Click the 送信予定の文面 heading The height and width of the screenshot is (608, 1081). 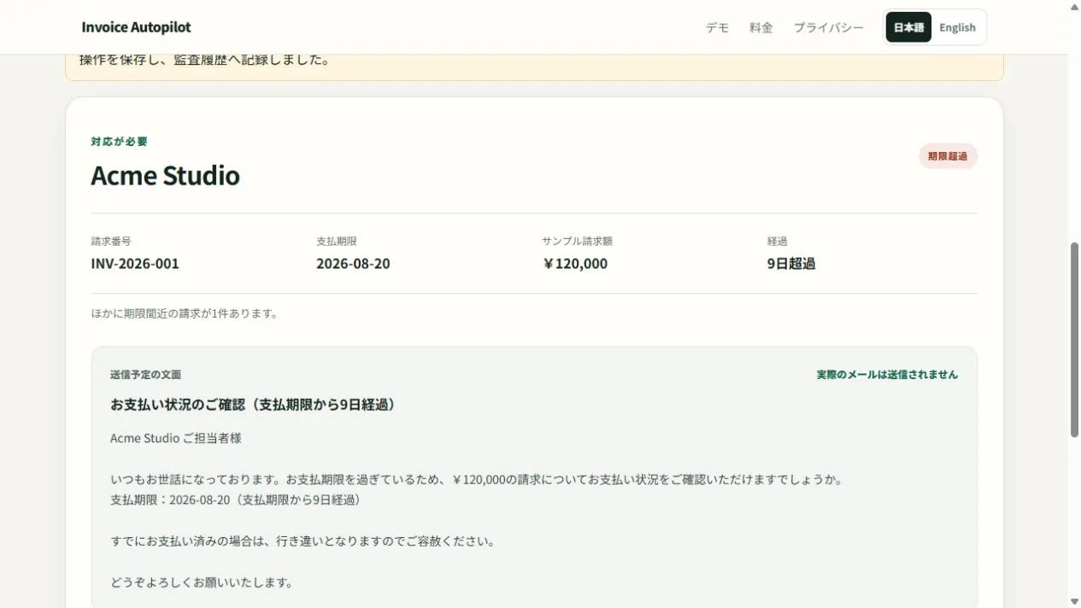(145, 375)
